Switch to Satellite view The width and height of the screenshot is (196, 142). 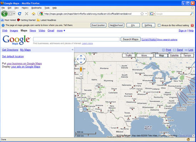[x=174, y=55]
